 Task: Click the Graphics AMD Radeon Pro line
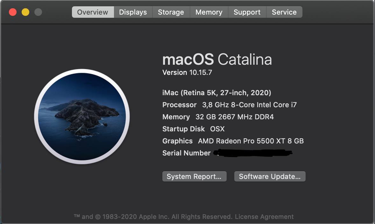pyautogui.click(x=233, y=141)
